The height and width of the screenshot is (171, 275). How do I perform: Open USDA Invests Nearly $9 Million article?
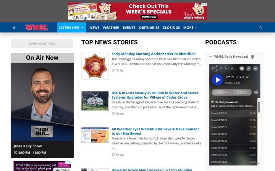[x=155, y=95]
